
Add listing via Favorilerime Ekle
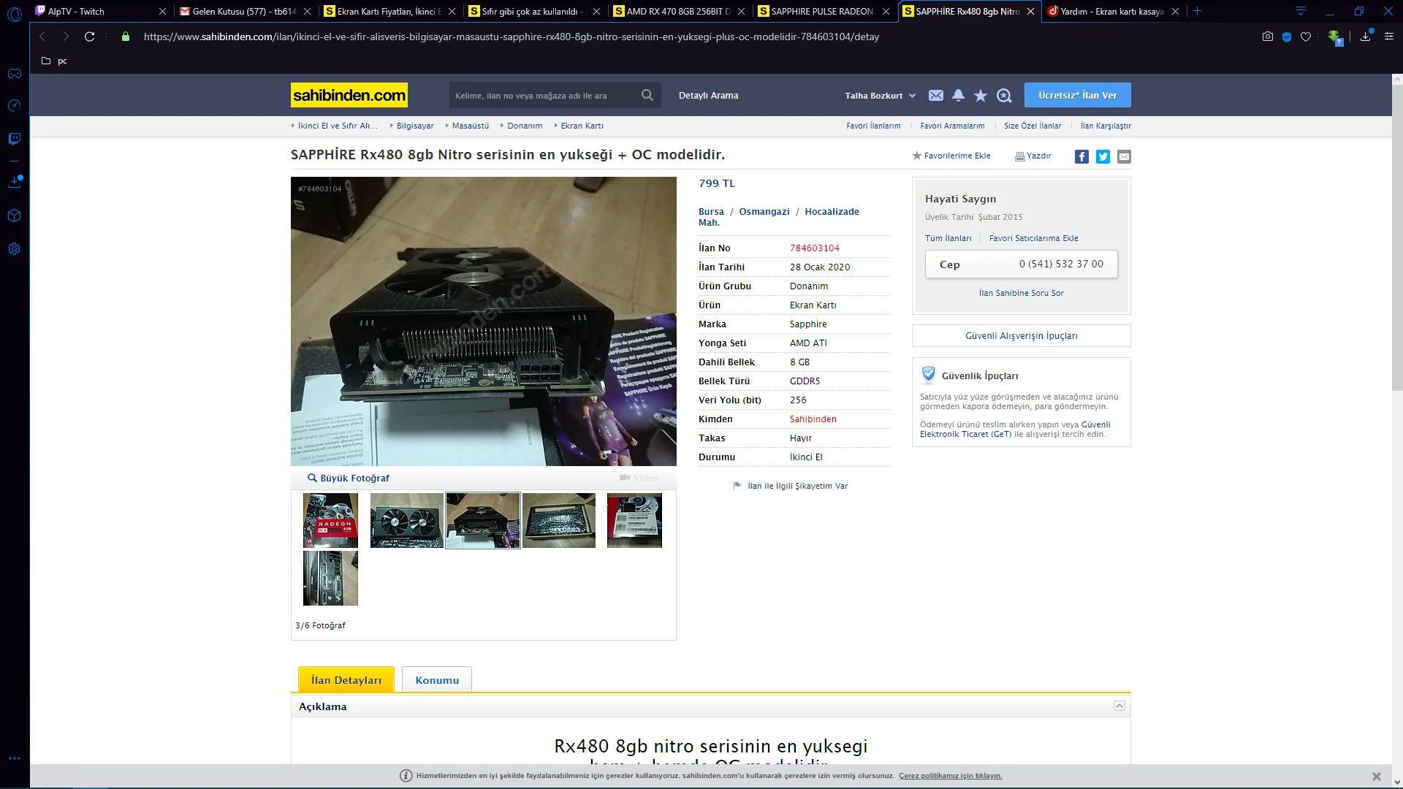pos(951,156)
